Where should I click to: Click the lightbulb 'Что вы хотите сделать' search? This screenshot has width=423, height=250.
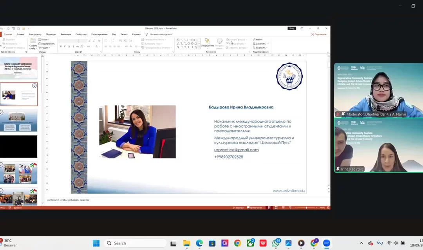coord(159,34)
